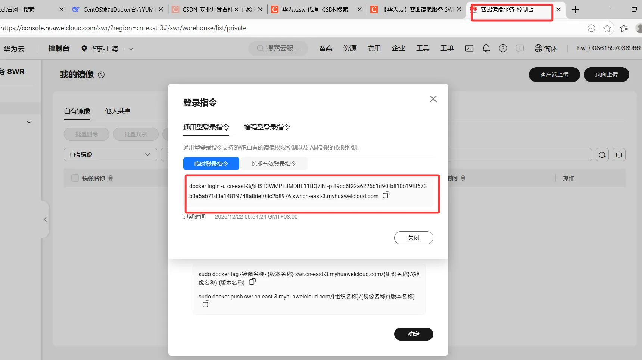Open the 华东-上海一 region selector
The width and height of the screenshot is (642, 360).
coord(107,48)
